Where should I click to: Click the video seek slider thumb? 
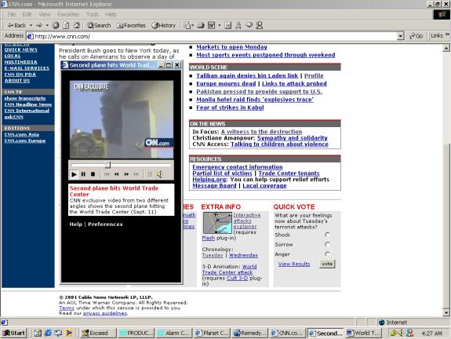click(107, 165)
